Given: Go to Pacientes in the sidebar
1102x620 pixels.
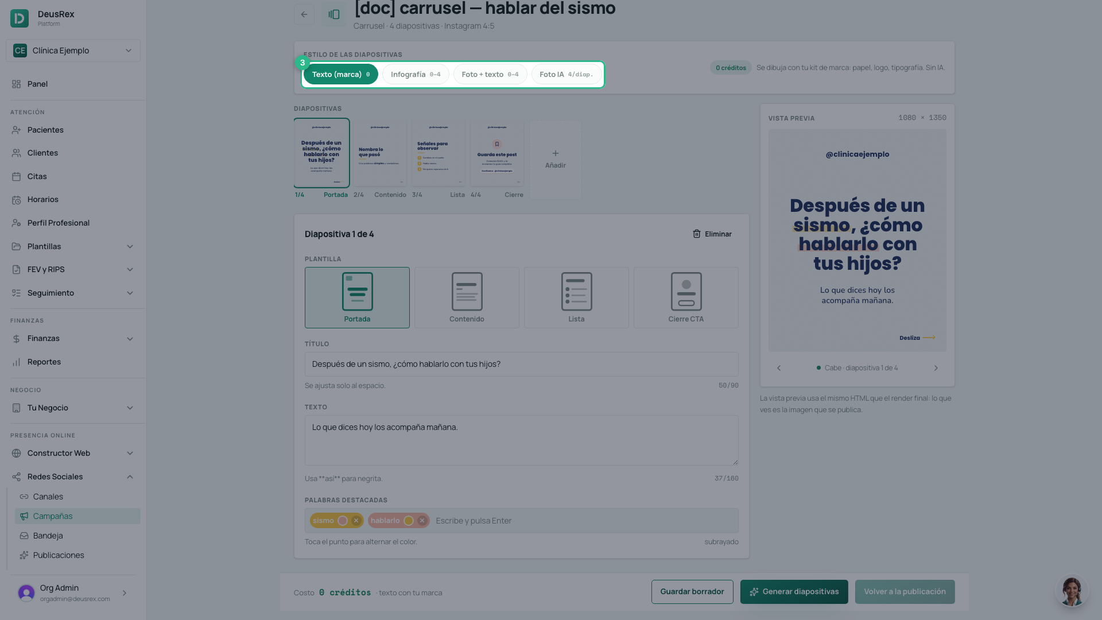Looking at the screenshot, I should 73,130.
